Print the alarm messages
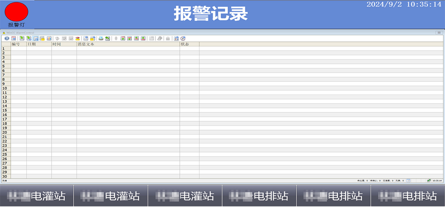The image size is (445, 207). tap(101, 38)
